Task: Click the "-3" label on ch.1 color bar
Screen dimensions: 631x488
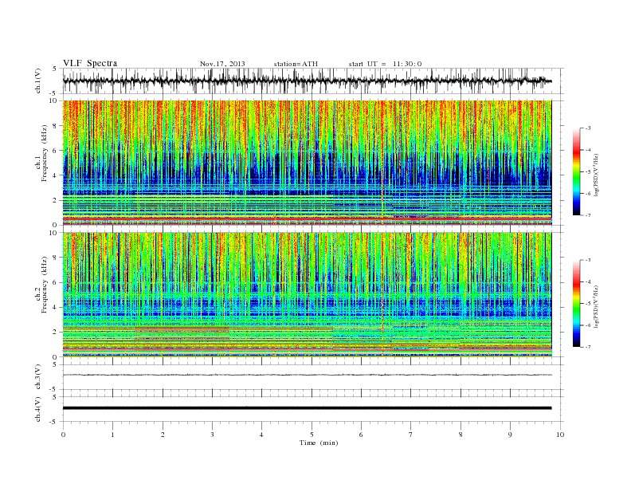Action: [587, 128]
